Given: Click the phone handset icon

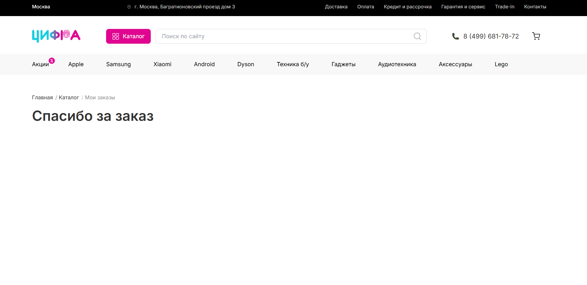Looking at the screenshot, I should (x=456, y=36).
